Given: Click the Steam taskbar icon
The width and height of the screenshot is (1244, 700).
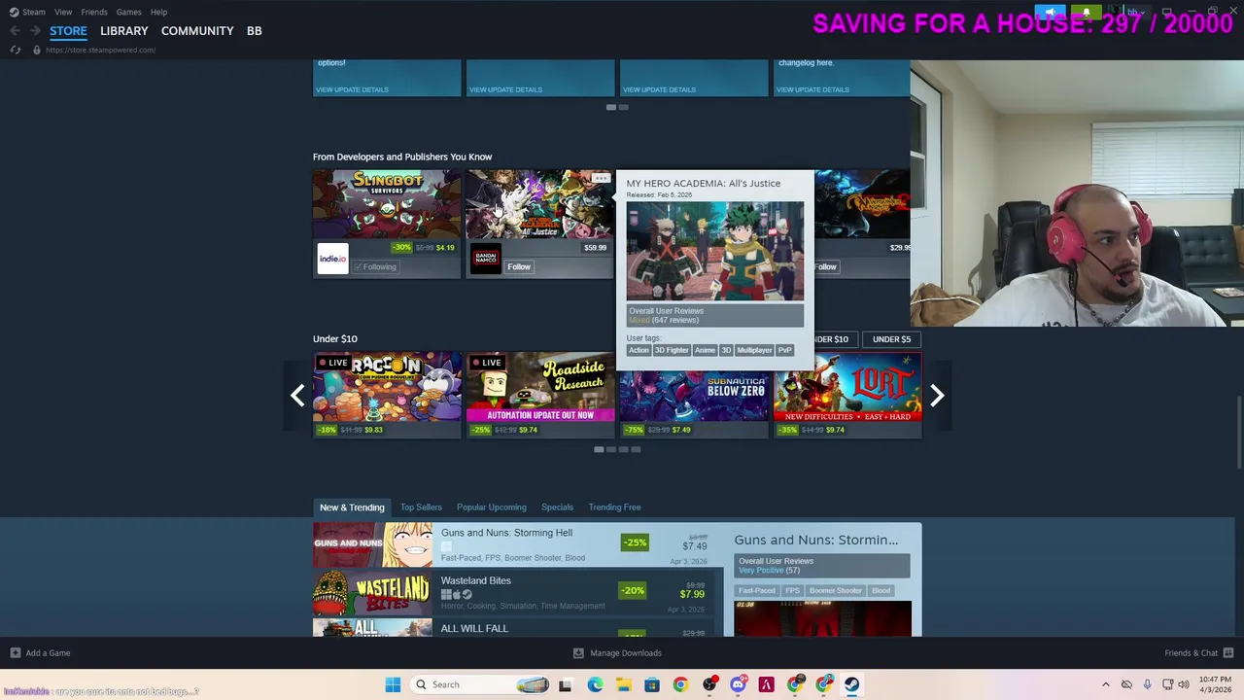Looking at the screenshot, I should 852,684.
